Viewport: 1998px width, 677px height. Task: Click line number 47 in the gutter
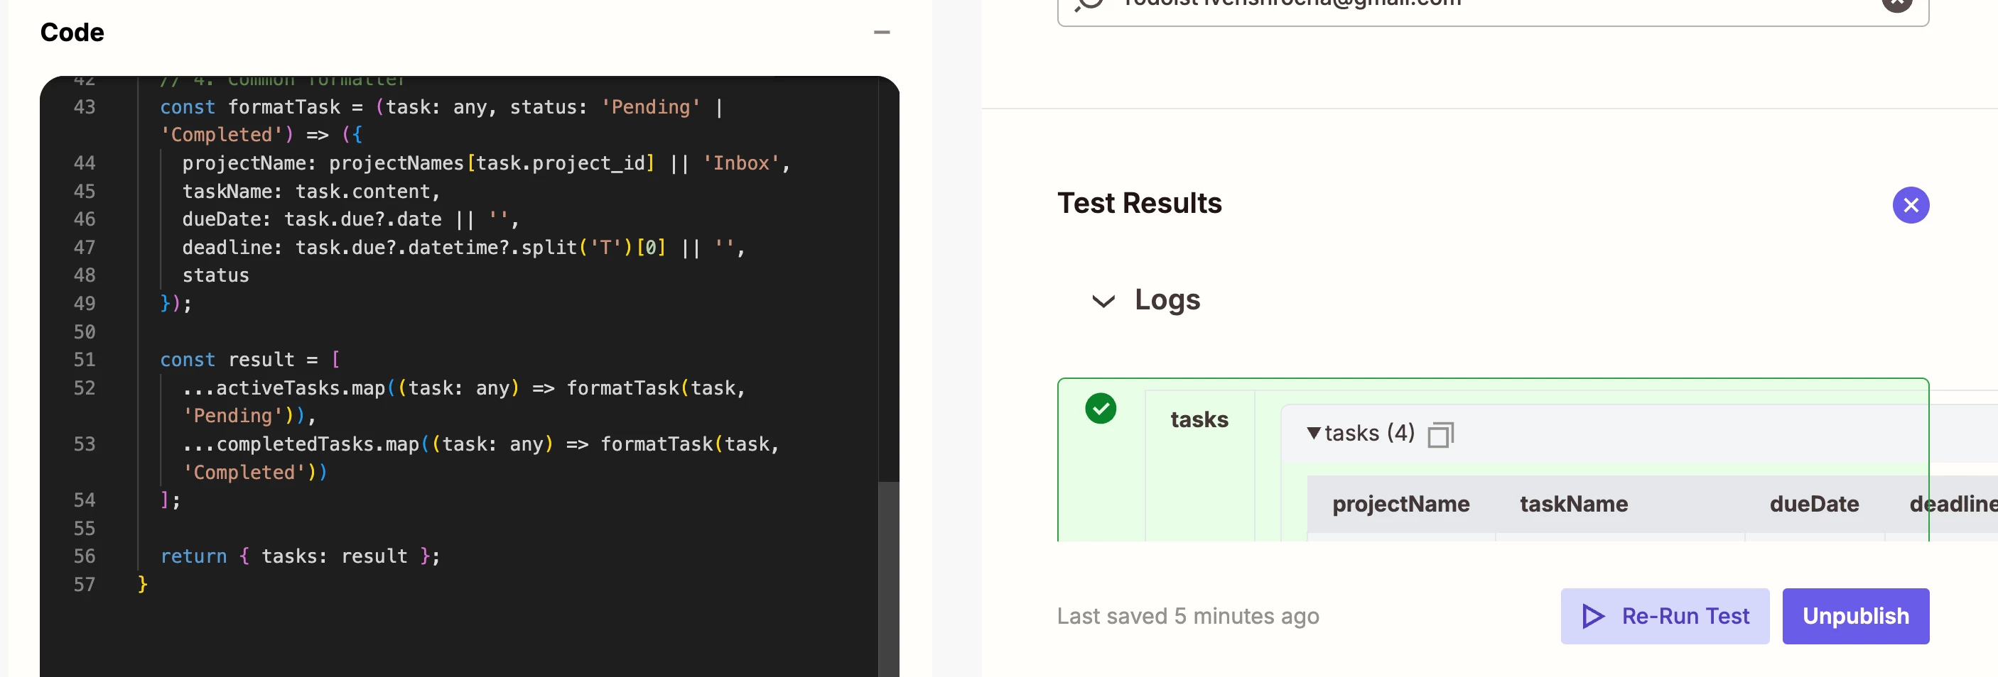(x=85, y=247)
